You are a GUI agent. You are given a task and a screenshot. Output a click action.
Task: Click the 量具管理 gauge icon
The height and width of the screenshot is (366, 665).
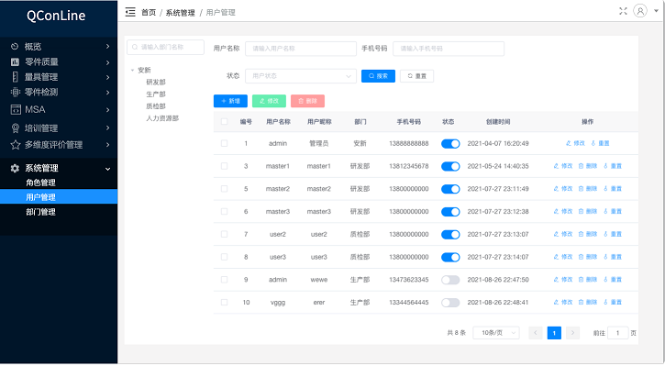(15, 77)
